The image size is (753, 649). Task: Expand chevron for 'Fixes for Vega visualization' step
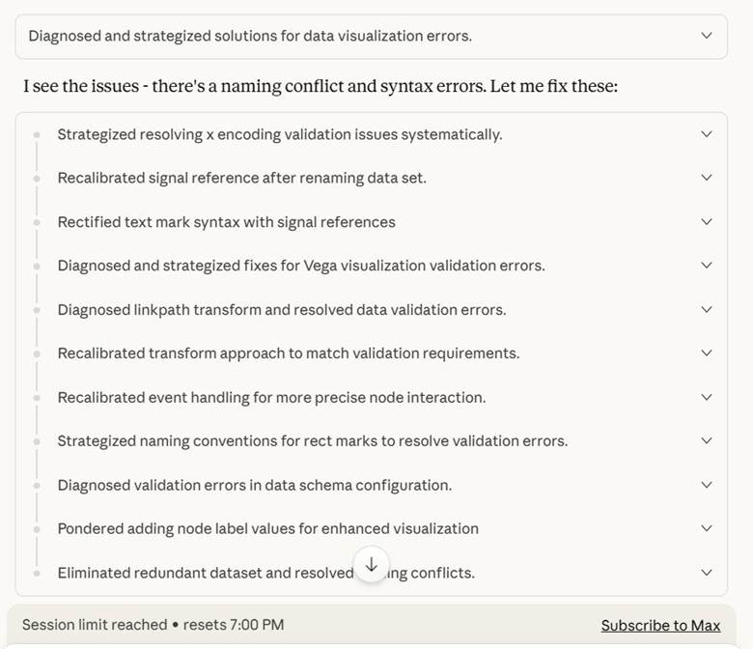coord(707,266)
